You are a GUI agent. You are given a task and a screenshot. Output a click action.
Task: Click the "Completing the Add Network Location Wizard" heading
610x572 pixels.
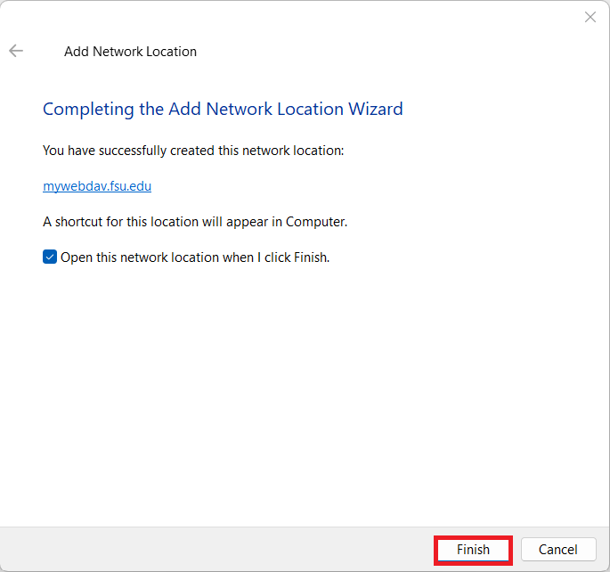[x=223, y=109]
